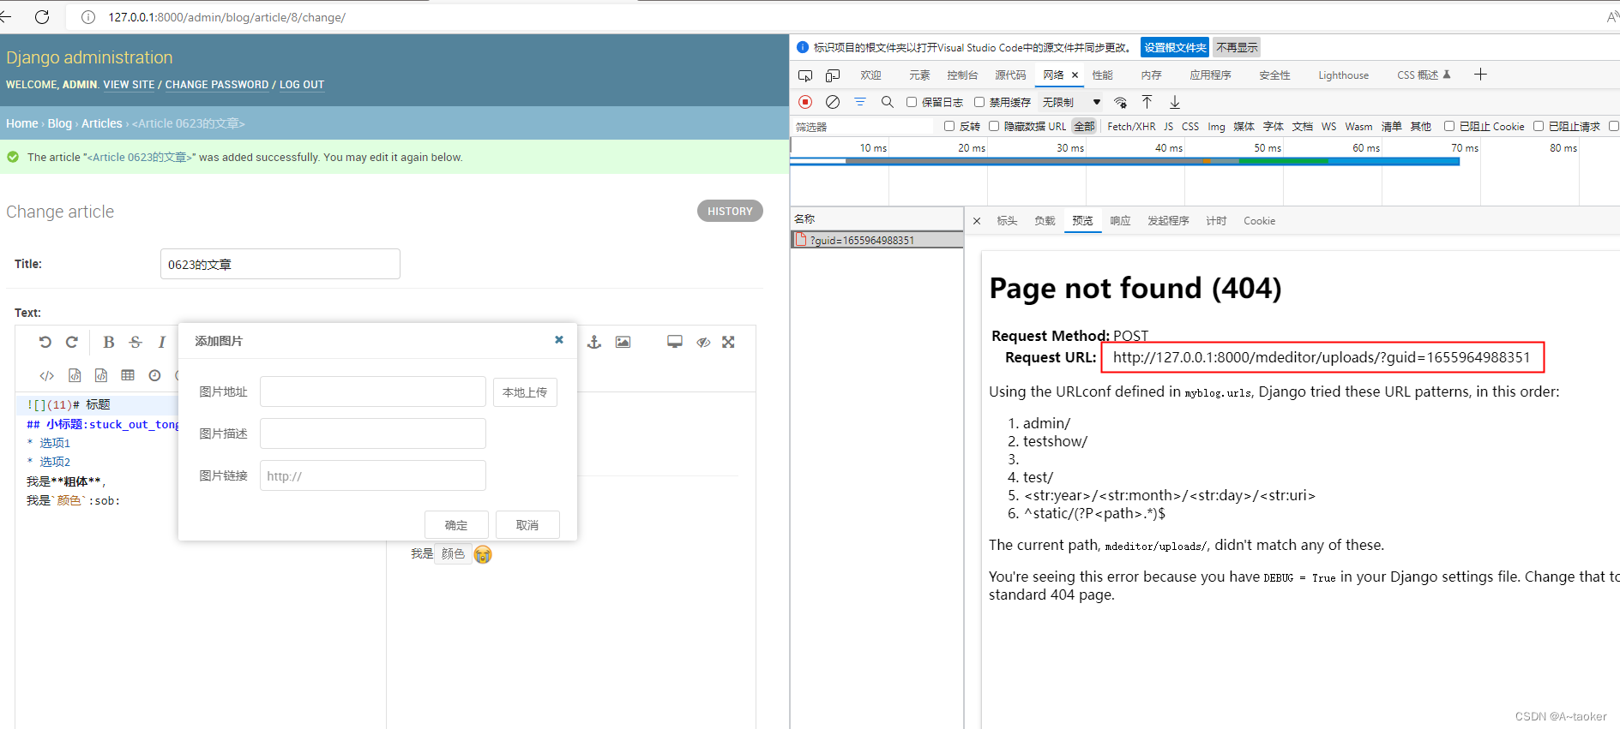
Task: Switch to the 标头 request detail tab
Action: [x=1007, y=221]
